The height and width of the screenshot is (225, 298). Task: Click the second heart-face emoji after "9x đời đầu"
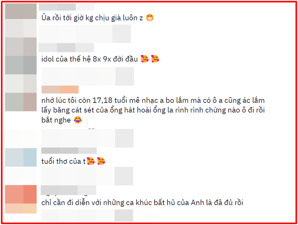(155, 59)
